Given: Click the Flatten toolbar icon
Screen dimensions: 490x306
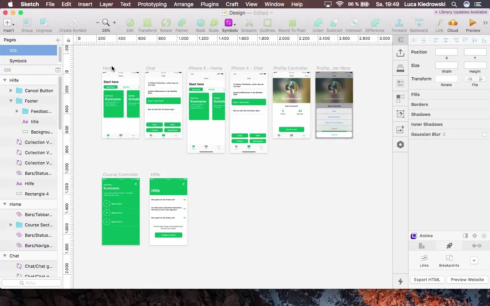Looking at the screenshot, I should point(182,23).
